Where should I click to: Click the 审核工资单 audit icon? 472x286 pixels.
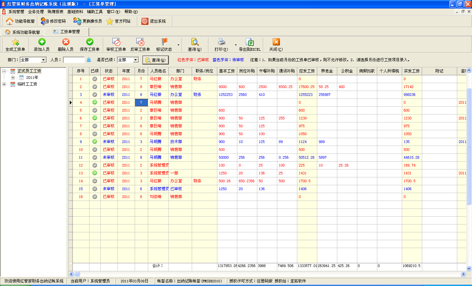coord(116,42)
